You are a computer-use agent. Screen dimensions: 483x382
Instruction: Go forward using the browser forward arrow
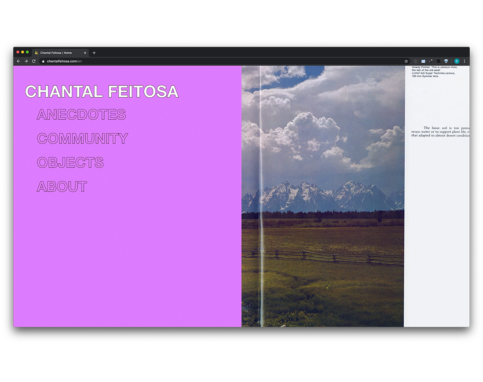(x=26, y=61)
